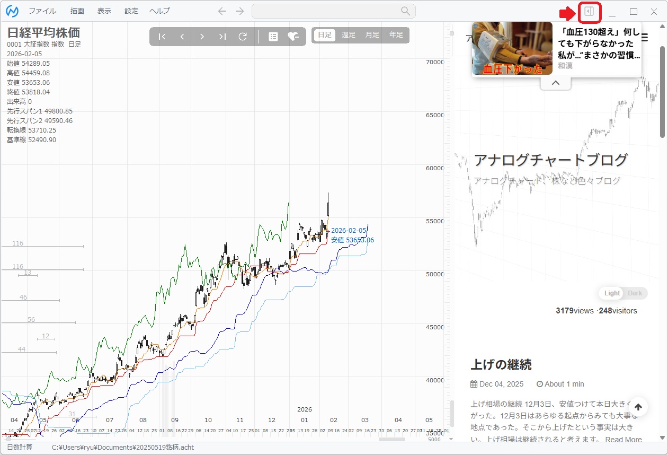
Task: Open the blog hamburger menu
Action: [645, 38]
